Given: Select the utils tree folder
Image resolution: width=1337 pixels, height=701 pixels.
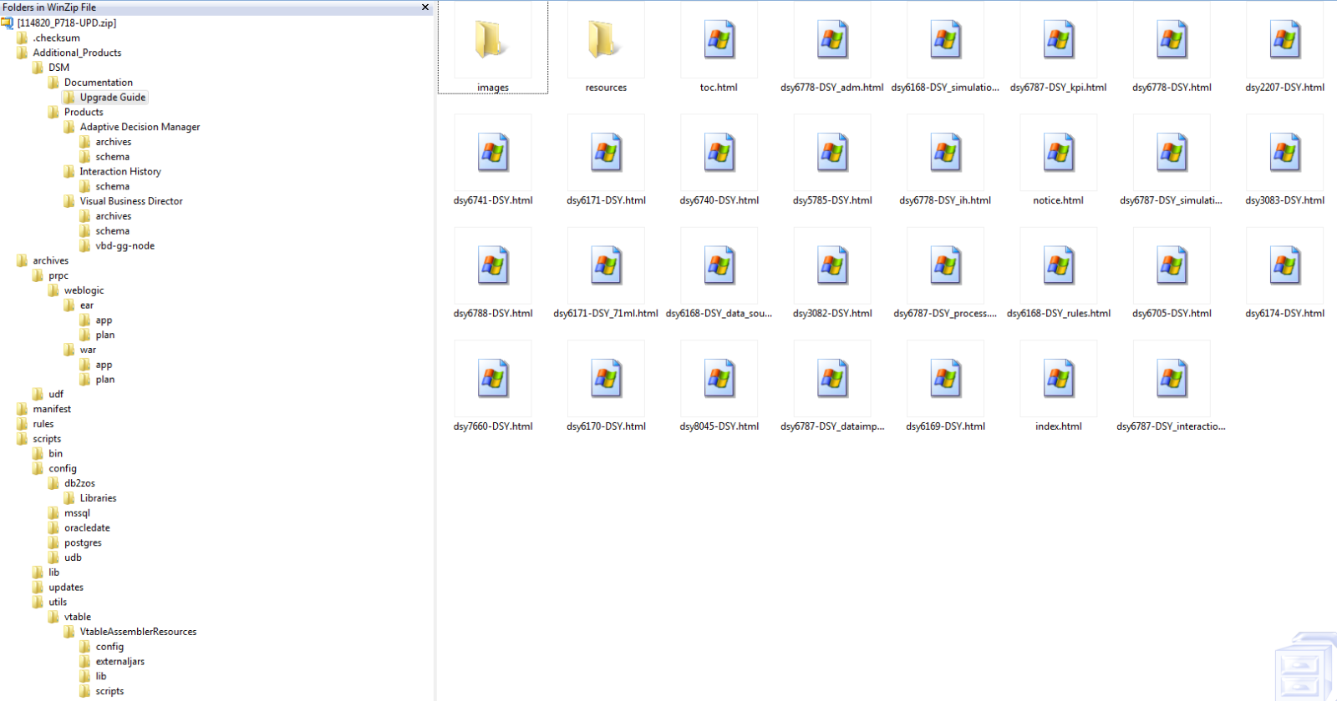Looking at the screenshot, I should click(58, 603).
